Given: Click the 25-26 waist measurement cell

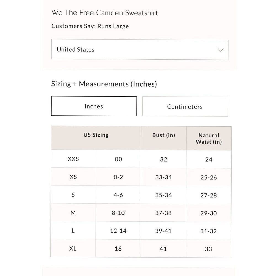Looking at the screenshot, I should point(209,177).
